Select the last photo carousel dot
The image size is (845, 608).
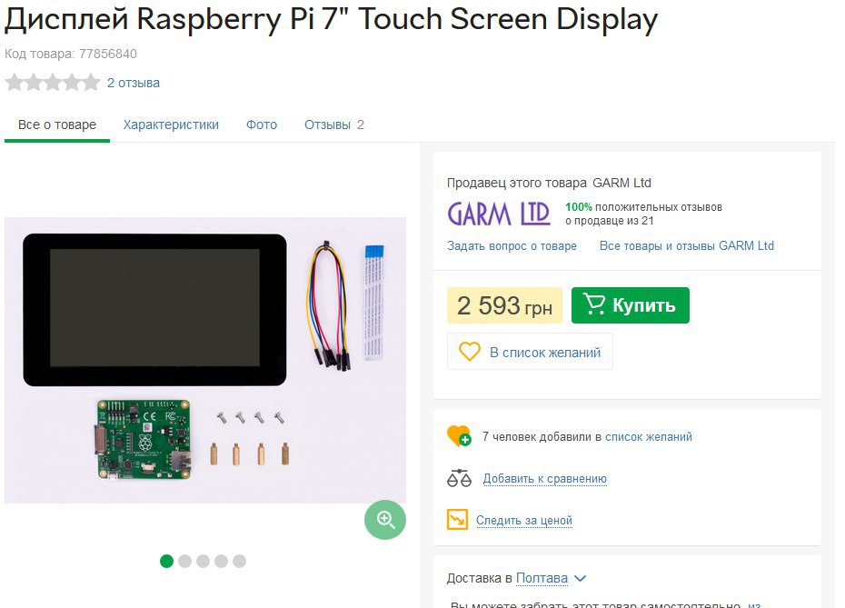click(239, 561)
